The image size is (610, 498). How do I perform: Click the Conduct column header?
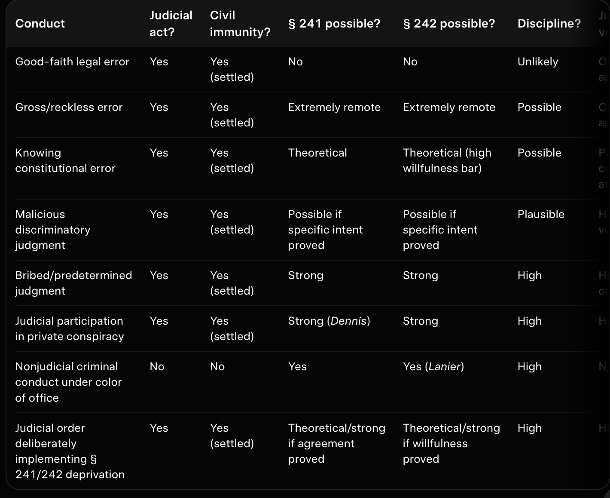(x=40, y=24)
